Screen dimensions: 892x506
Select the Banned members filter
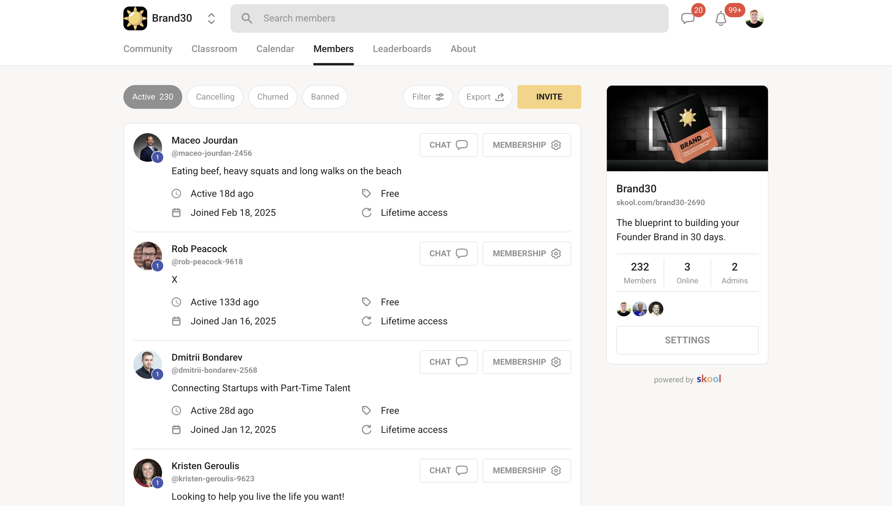click(x=325, y=97)
